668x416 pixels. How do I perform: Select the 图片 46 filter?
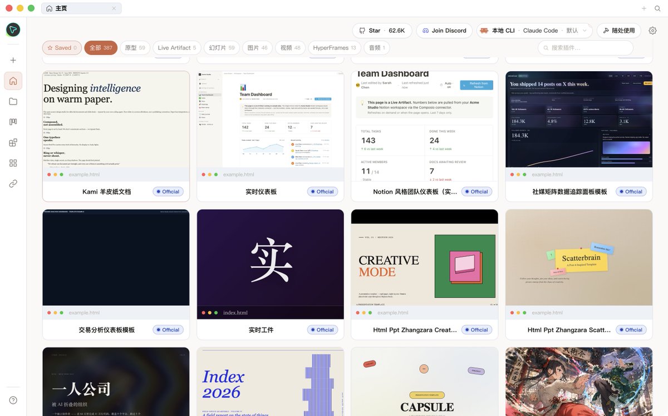pyautogui.click(x=257, y=48)
